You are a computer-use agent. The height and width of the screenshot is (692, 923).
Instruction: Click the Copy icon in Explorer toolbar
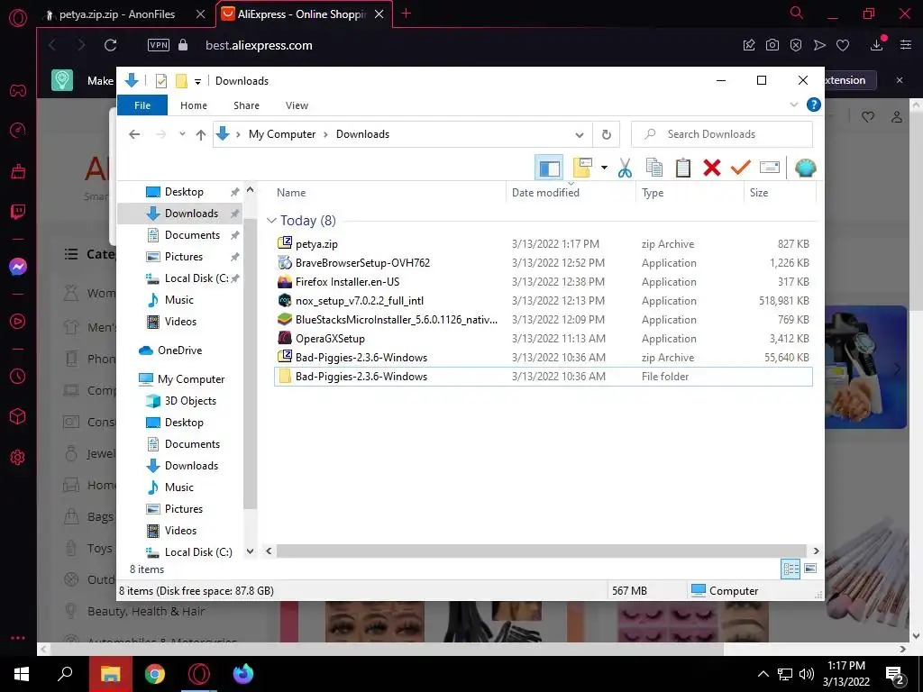coord(654,168)
